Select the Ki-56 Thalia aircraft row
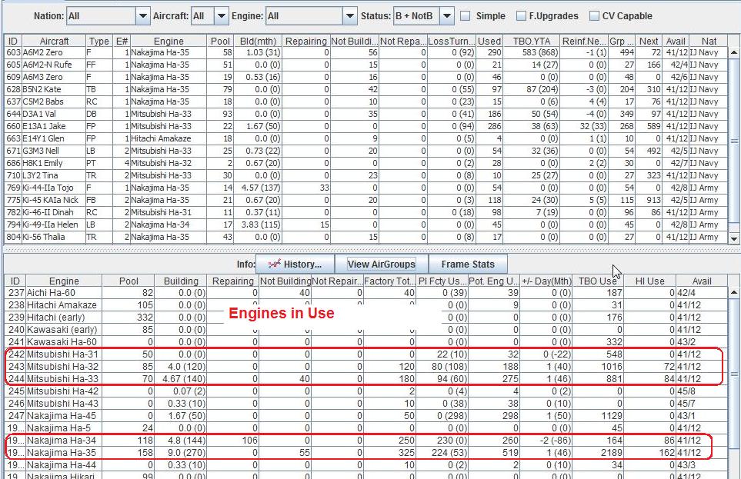The height and width of the screenshot is (479, 741). 365,237
